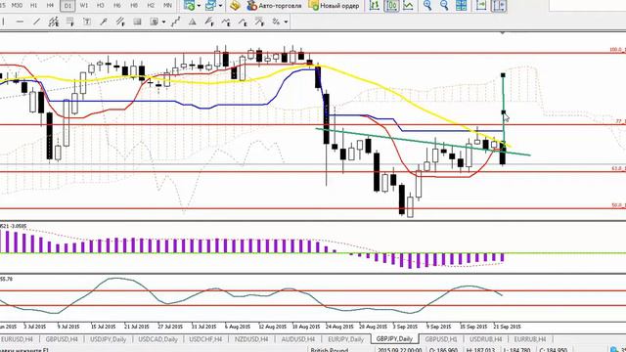Screen dimensions: 626x352
Task: Select the GBPJPY,Daily chart tab
Action: pos(394,339)
